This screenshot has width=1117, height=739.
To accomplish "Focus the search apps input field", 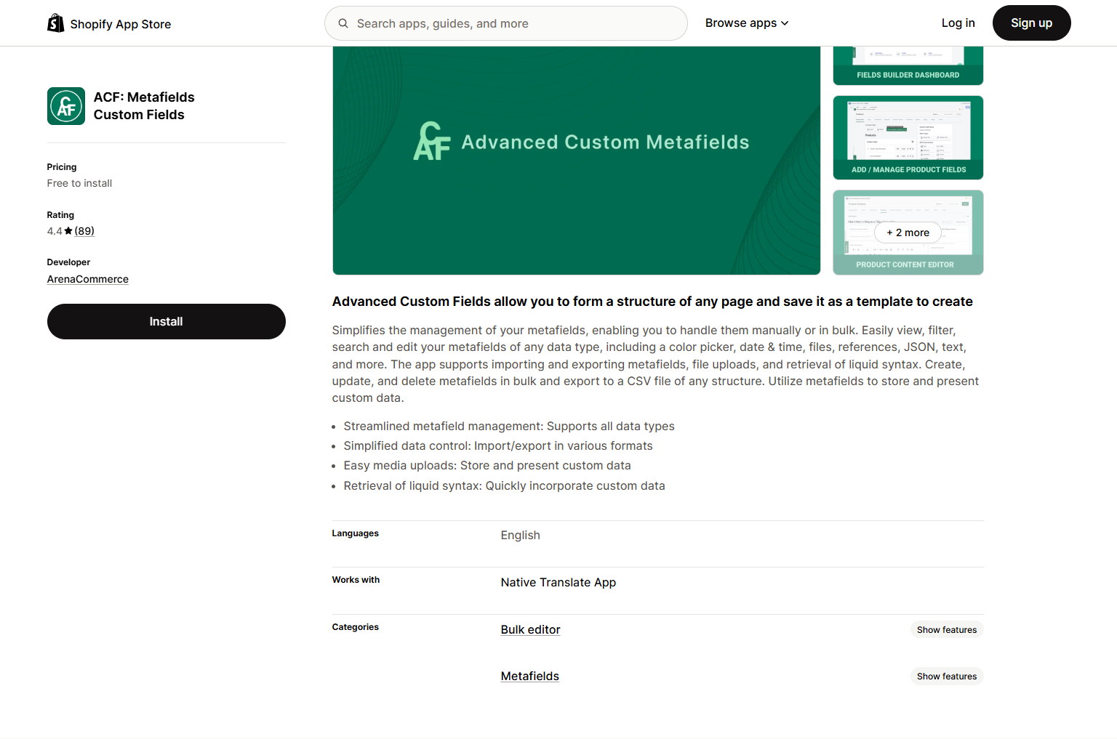I will (516, 23).
